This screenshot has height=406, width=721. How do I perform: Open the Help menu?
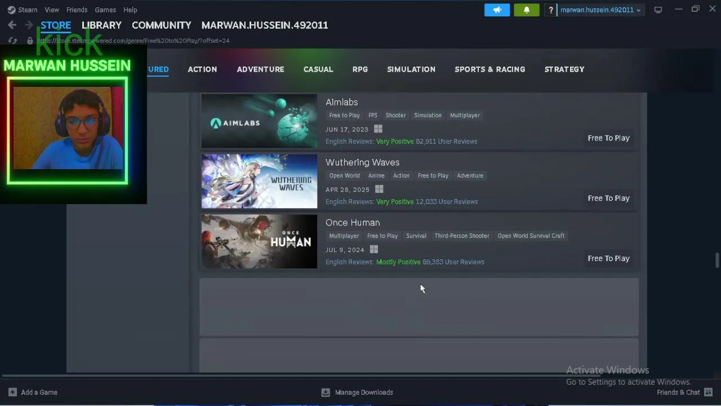130,10
